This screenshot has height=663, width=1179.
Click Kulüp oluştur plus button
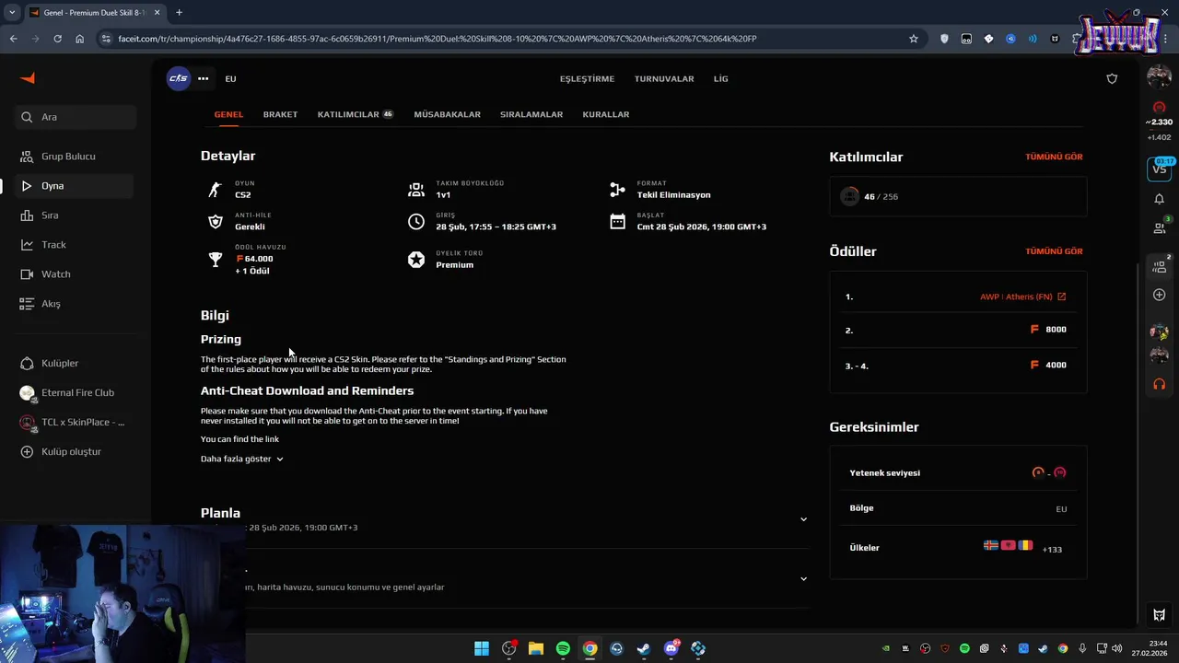pyautogui.click(x=27, y=451)
